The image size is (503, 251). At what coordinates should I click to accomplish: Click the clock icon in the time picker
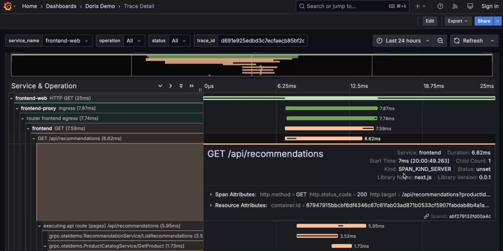(x=379, y=40)
